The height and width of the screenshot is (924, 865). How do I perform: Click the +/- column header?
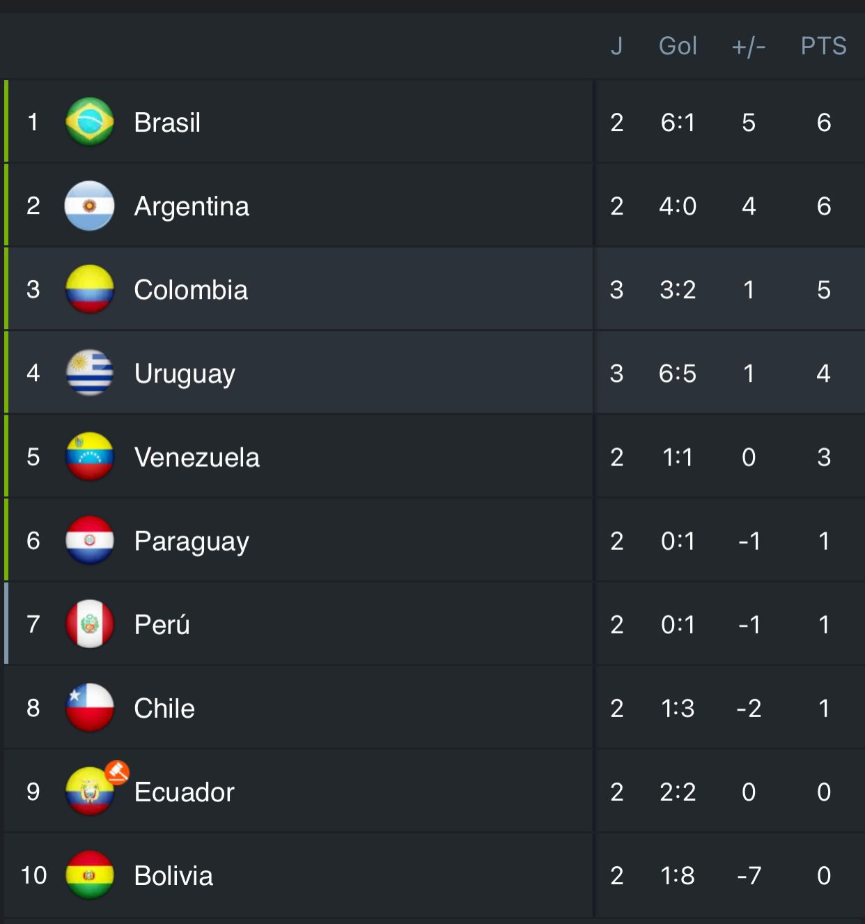coord(749,47)
